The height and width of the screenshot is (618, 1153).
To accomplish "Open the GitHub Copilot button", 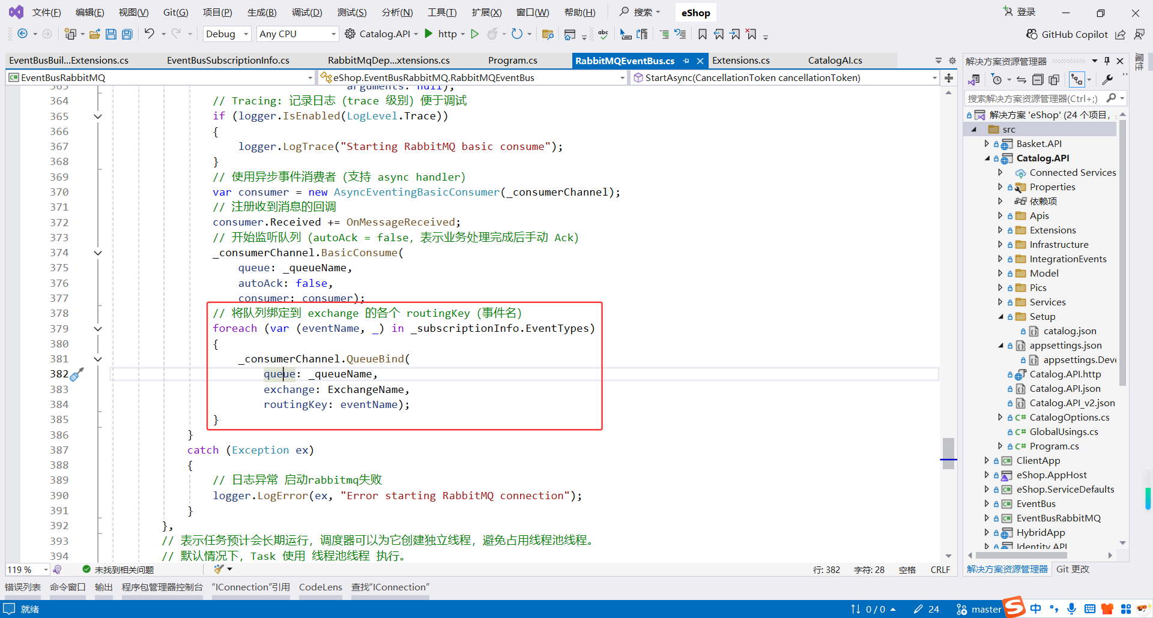I will pyautogui.click(x=1067, y=34).
